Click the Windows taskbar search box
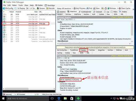 coord(28,98)
